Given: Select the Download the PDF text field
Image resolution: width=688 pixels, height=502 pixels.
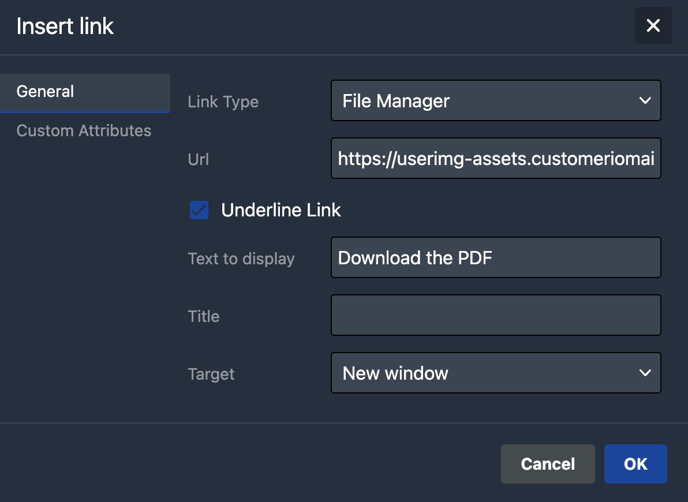Looking at the screenshot, I should pyautogui.click(x=496, y=257).
